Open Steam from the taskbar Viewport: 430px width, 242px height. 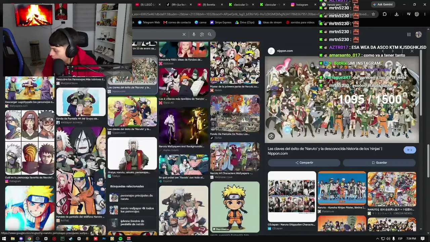[x=71, y=239]
